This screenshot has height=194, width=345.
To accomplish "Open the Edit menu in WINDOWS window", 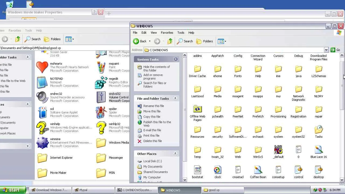I will click(144, 33).
